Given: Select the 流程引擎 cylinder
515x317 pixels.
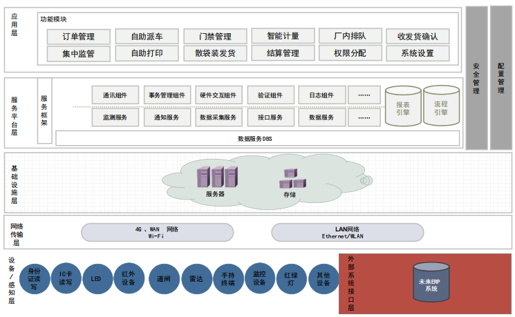Looking at the screenshot, I should (x=441, y=106).
